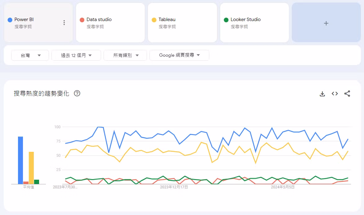Click the 25 value on the chart axis

tap(58, 170)
